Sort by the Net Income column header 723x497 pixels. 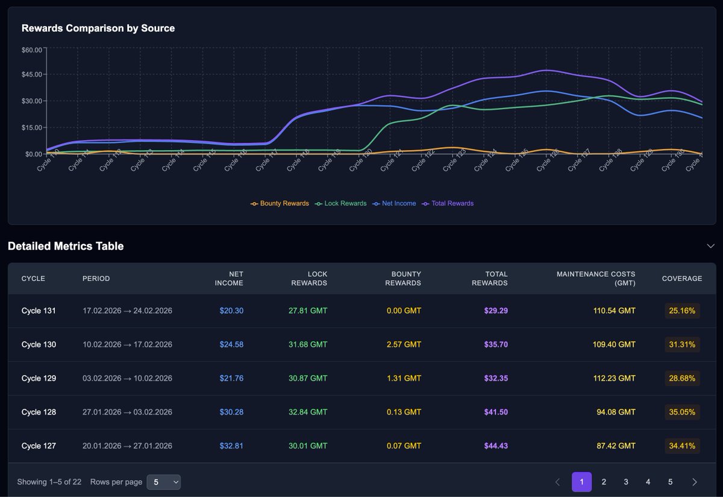pos(230,279)
